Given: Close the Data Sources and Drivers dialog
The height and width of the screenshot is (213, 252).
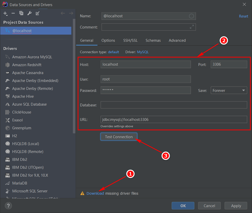Looking at the screenshot, I should click(x=244, y=4).
